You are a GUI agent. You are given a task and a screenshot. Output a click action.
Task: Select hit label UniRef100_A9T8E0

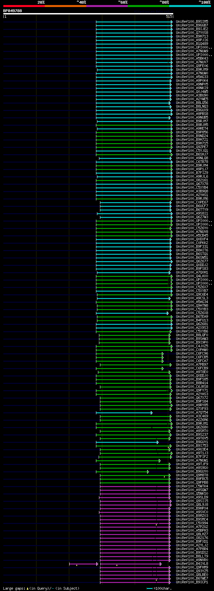[x=192, y=372]
